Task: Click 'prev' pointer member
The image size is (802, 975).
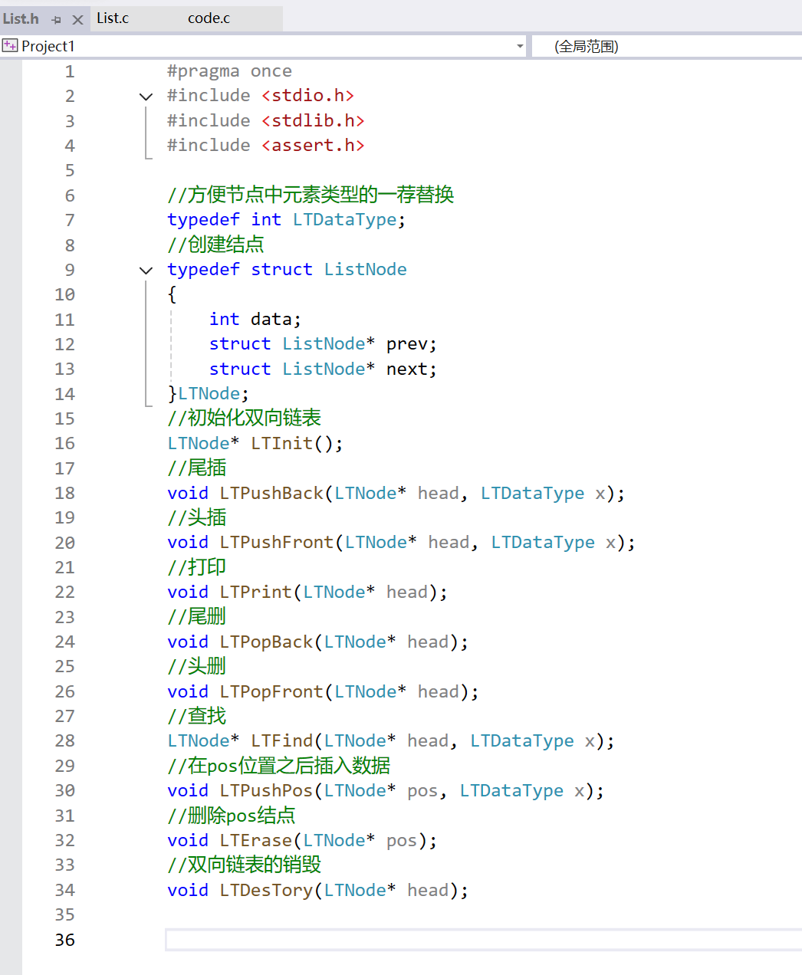Action: pos(406,343)
